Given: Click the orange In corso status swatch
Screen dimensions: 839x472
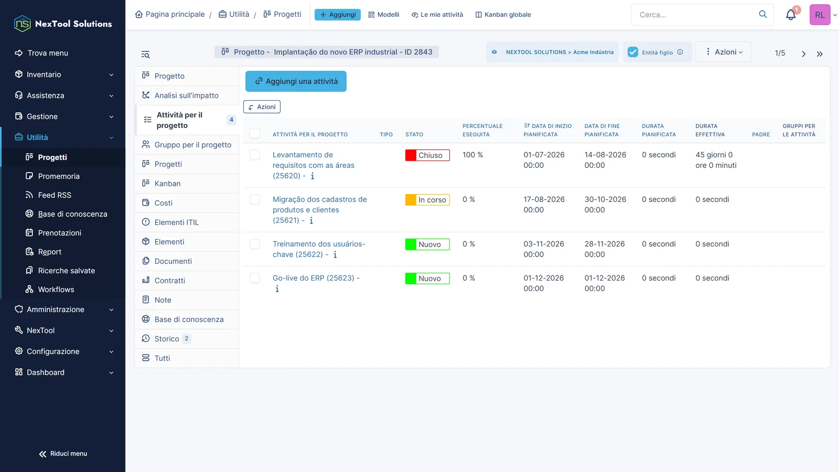Looking at the screenshot, I should (411, 200).
